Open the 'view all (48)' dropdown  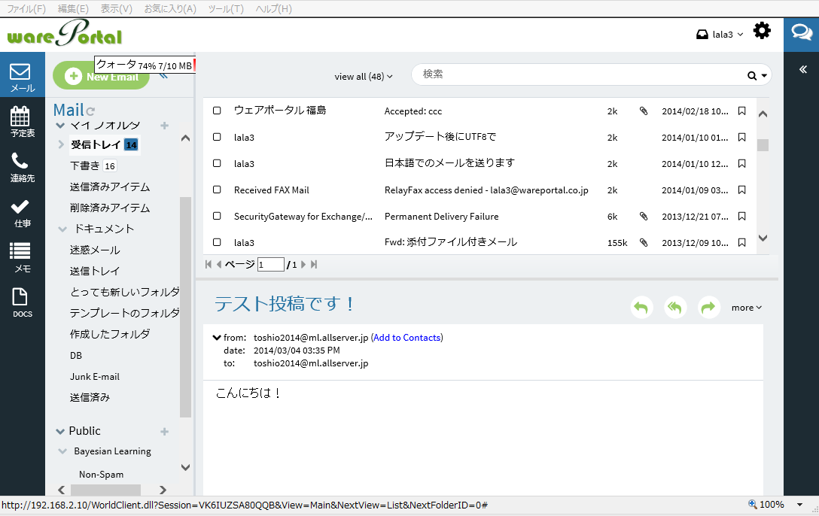[364, 76]
